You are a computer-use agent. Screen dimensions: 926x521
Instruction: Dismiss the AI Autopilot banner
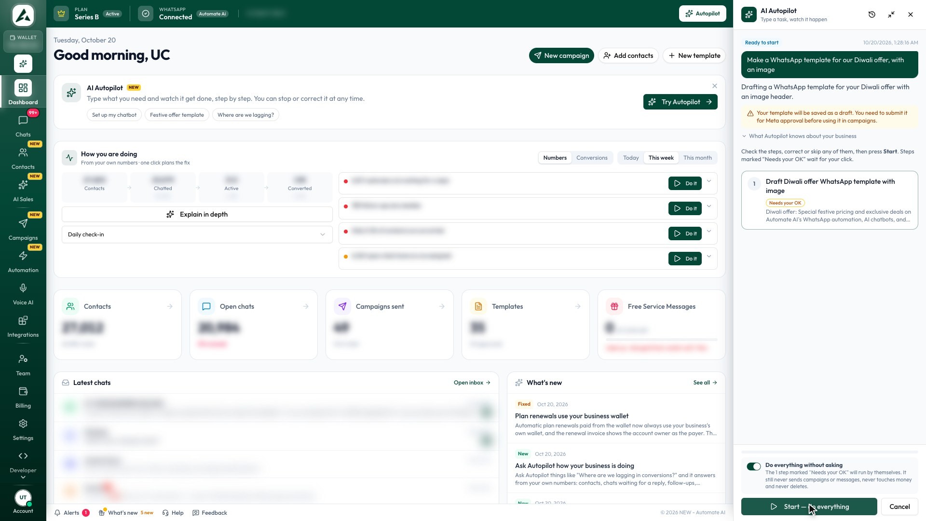pos(715,86)
